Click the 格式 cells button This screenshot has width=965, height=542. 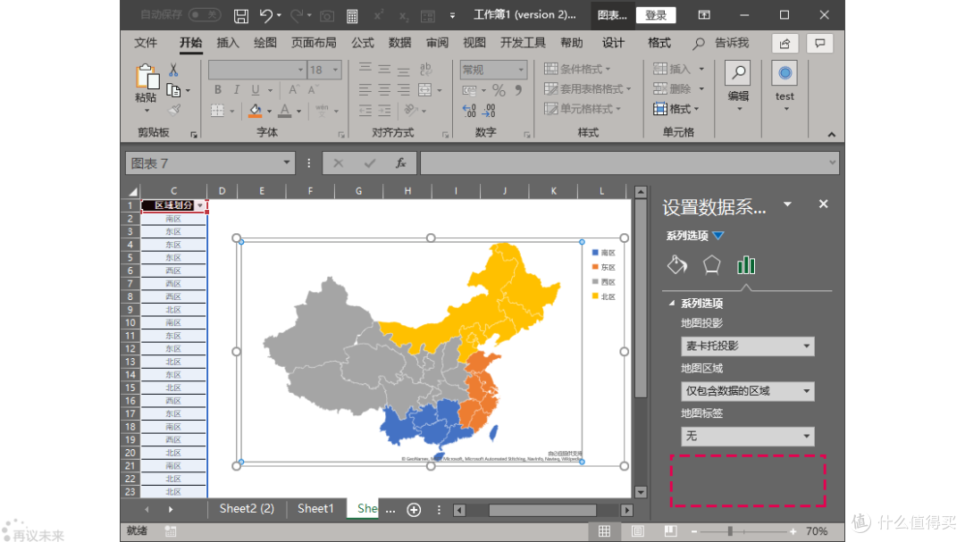pyautogui.click(x=676, y=109)
